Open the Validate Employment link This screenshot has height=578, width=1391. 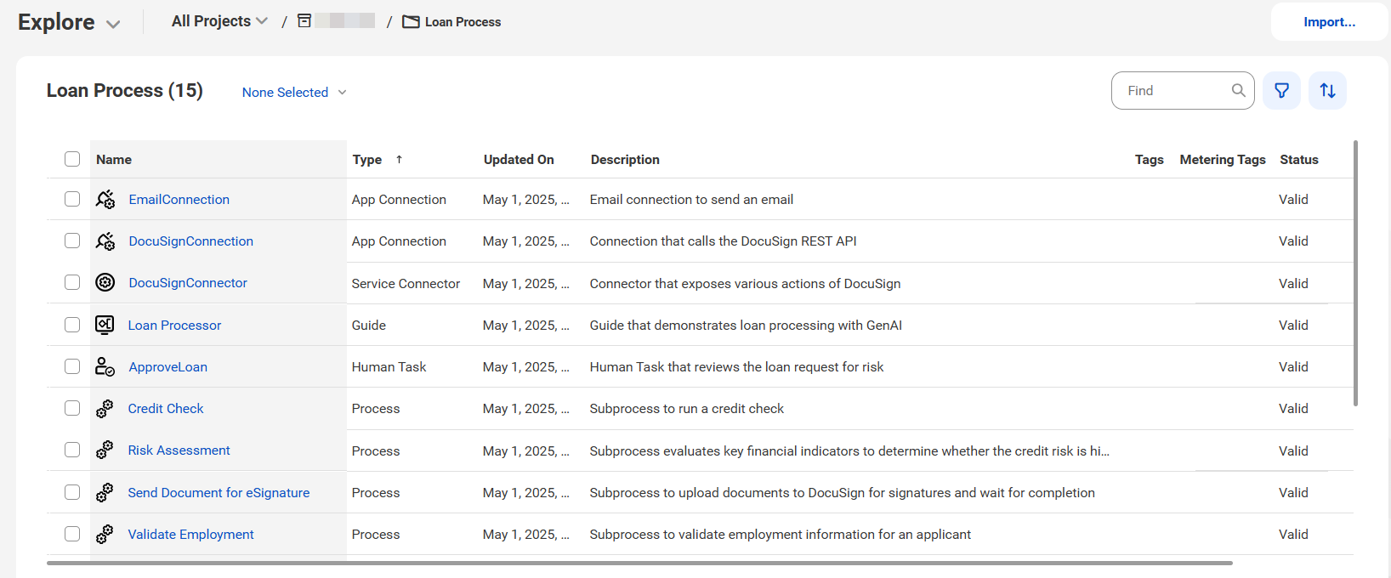(x=191, y=534)
